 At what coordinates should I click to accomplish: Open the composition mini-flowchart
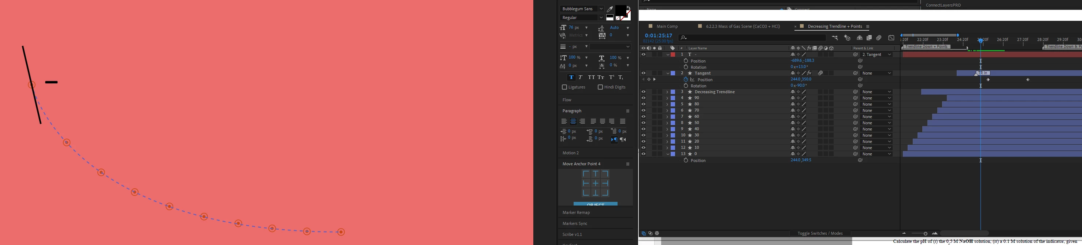coord(835,38)
